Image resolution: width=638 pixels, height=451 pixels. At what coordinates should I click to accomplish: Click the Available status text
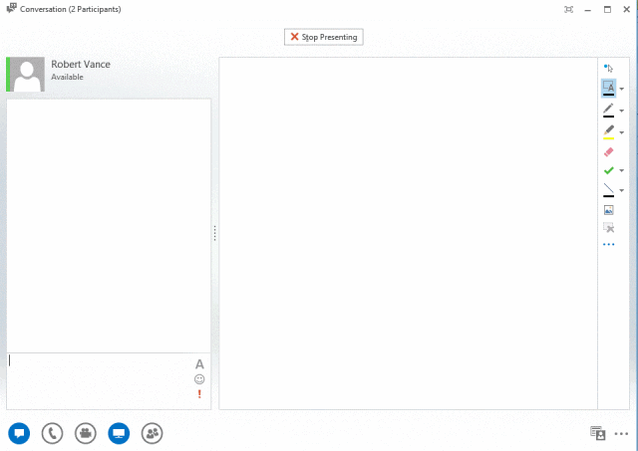[x=67, y=77]
